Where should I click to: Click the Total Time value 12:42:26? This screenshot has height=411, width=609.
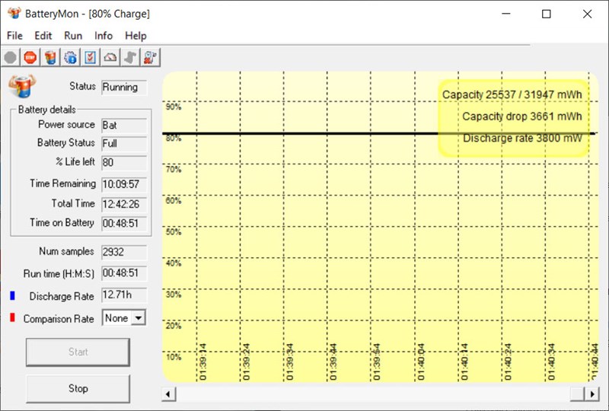click(x=124, y=204)
